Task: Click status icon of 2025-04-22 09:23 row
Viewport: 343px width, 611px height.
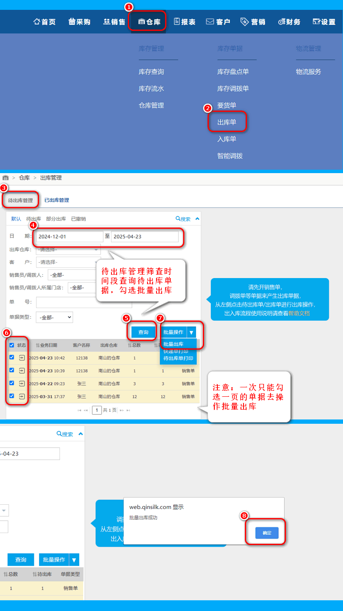Action: 22,383
